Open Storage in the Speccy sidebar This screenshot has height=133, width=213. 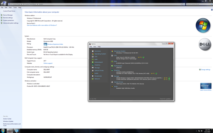(x=97, y=68)
